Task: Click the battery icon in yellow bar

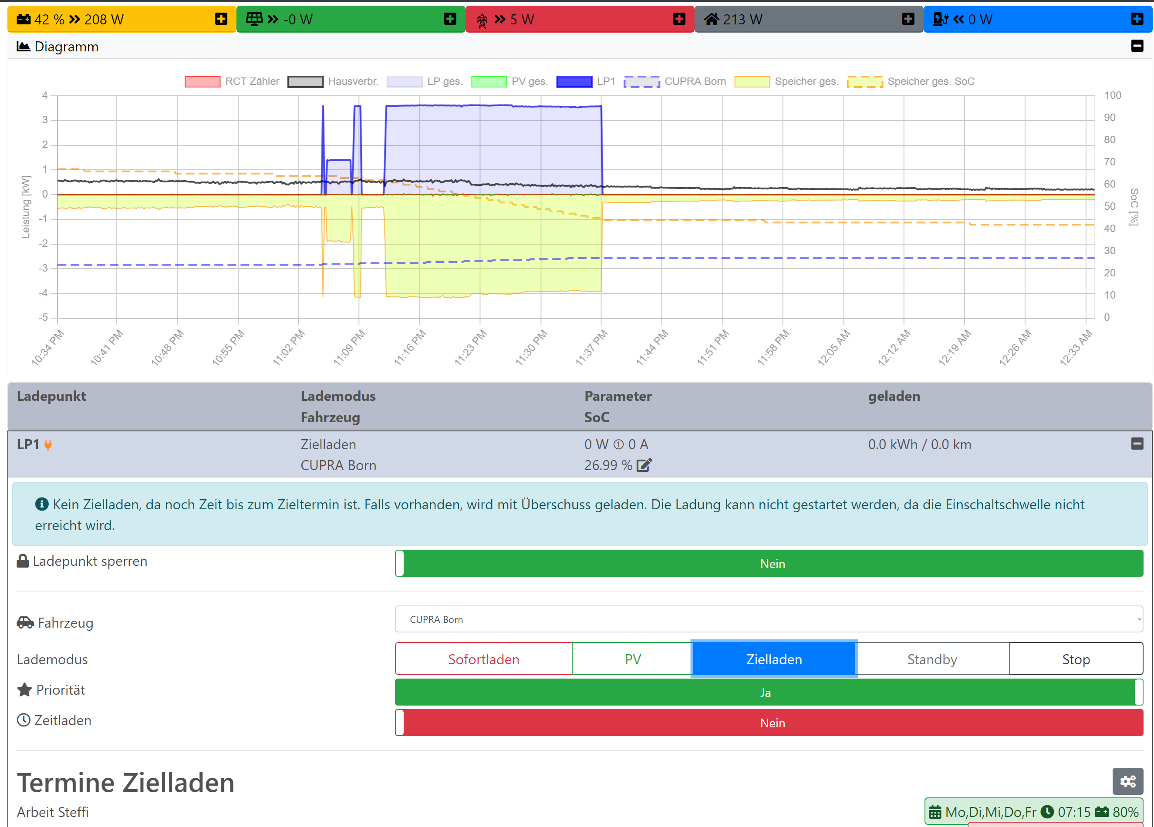Action: [x=24, y=19]
